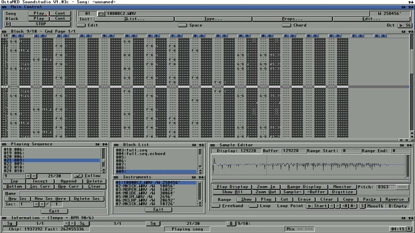Open the instrument file requester folder icon
Image resolution: width=415 pixels, height=233 pixels.
point(101,14)
